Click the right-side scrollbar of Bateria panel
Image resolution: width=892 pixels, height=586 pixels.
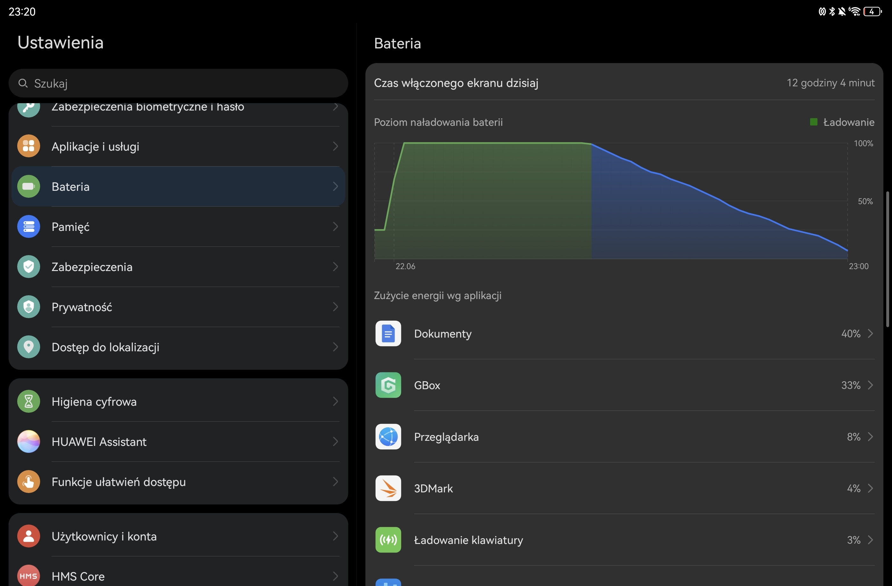[887, 259]
